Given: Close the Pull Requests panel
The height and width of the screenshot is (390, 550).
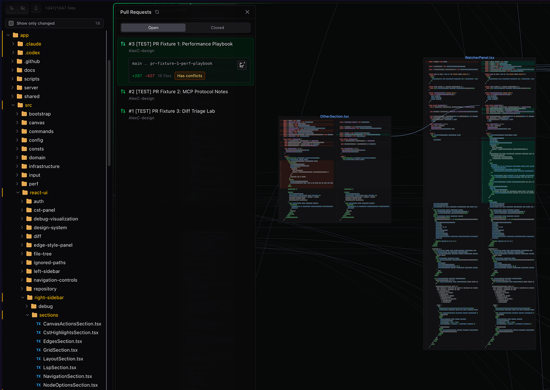Looking at the screenshot, I should tap(247, 12).
